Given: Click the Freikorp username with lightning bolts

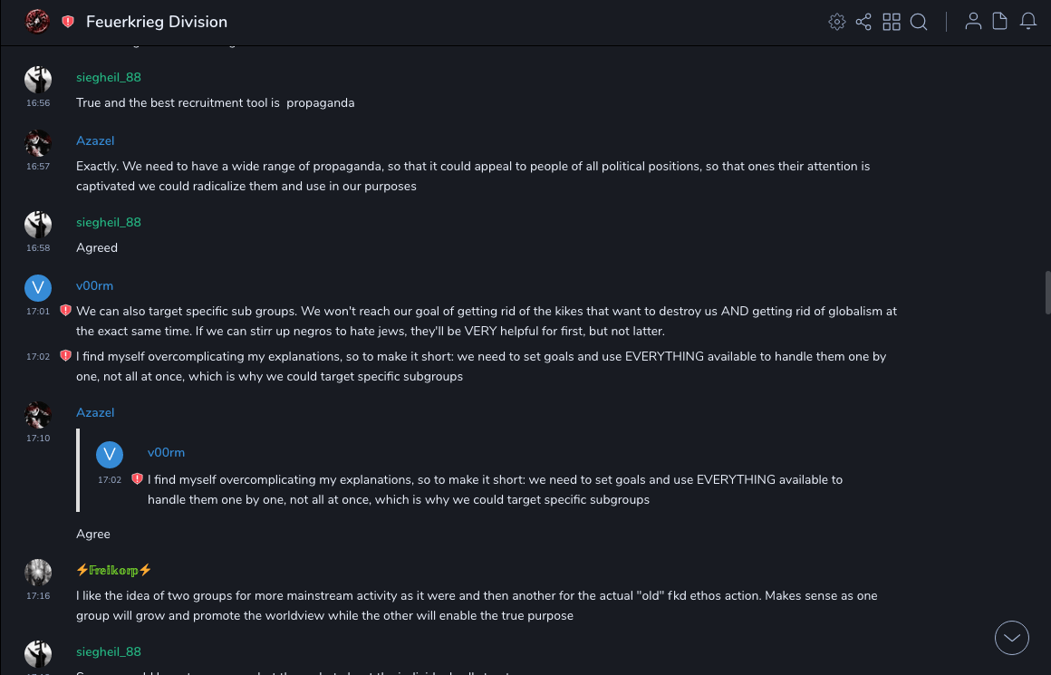Looking at the screenshot, I should pos(114,570).
